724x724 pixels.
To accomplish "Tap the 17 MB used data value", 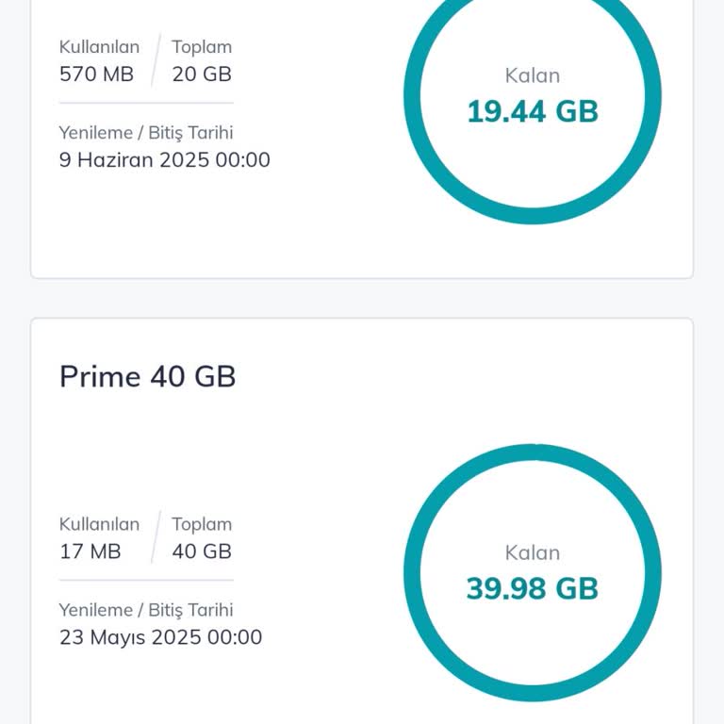I will 90,551.
